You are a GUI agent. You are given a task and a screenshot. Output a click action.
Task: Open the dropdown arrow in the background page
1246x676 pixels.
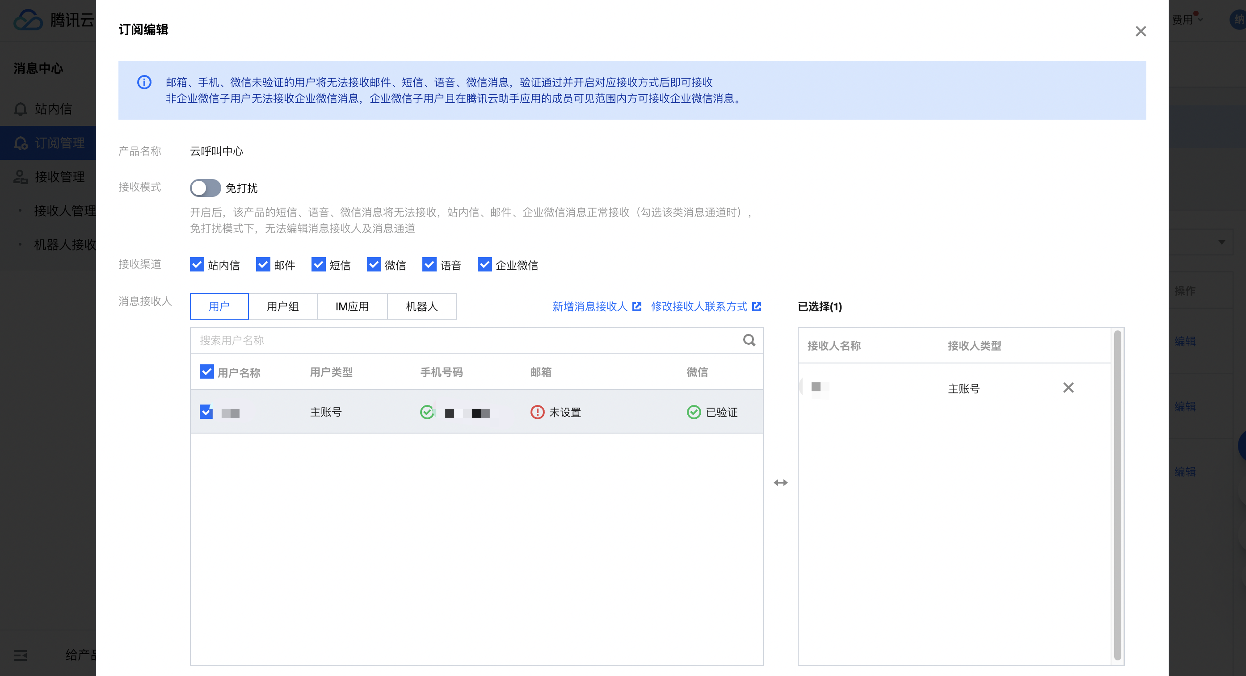click(x=1221, y=242)
